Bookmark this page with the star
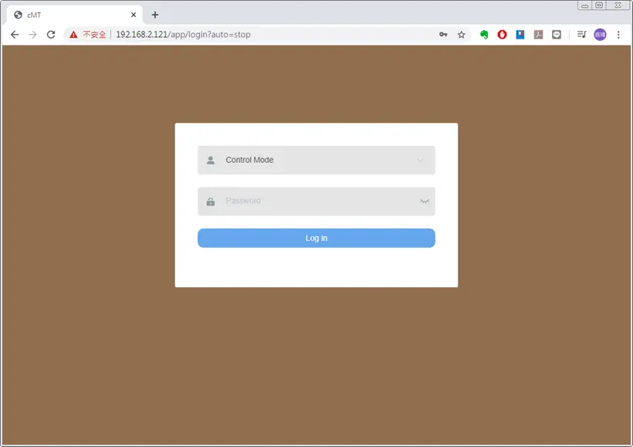This screenshot has height=447, width=633. [462, 35]
